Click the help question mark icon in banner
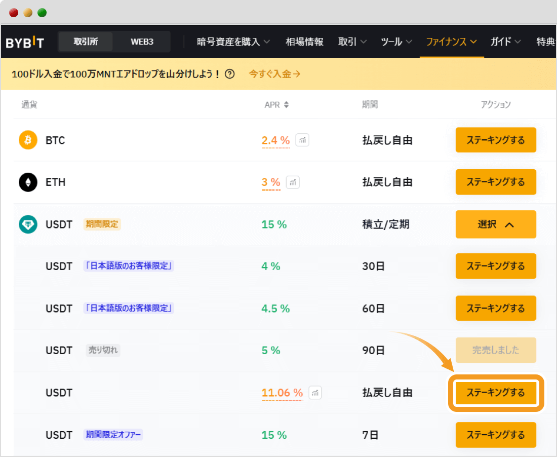Image resolution: width=557 pixels, height=457 pixels. pos(230,74)
